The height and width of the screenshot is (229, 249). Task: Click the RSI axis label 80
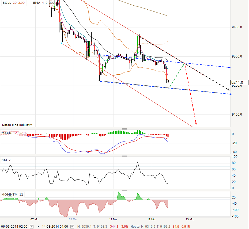(x=233, y=163)
